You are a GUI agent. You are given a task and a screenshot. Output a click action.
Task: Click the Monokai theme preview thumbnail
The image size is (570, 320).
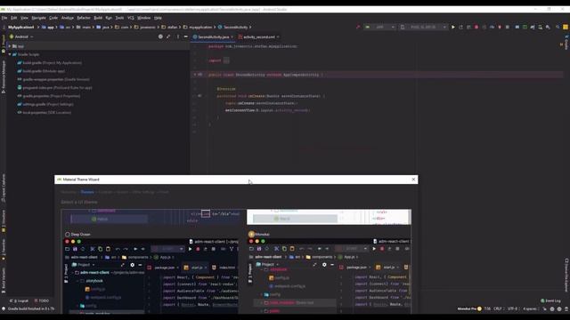coord(329,276)
